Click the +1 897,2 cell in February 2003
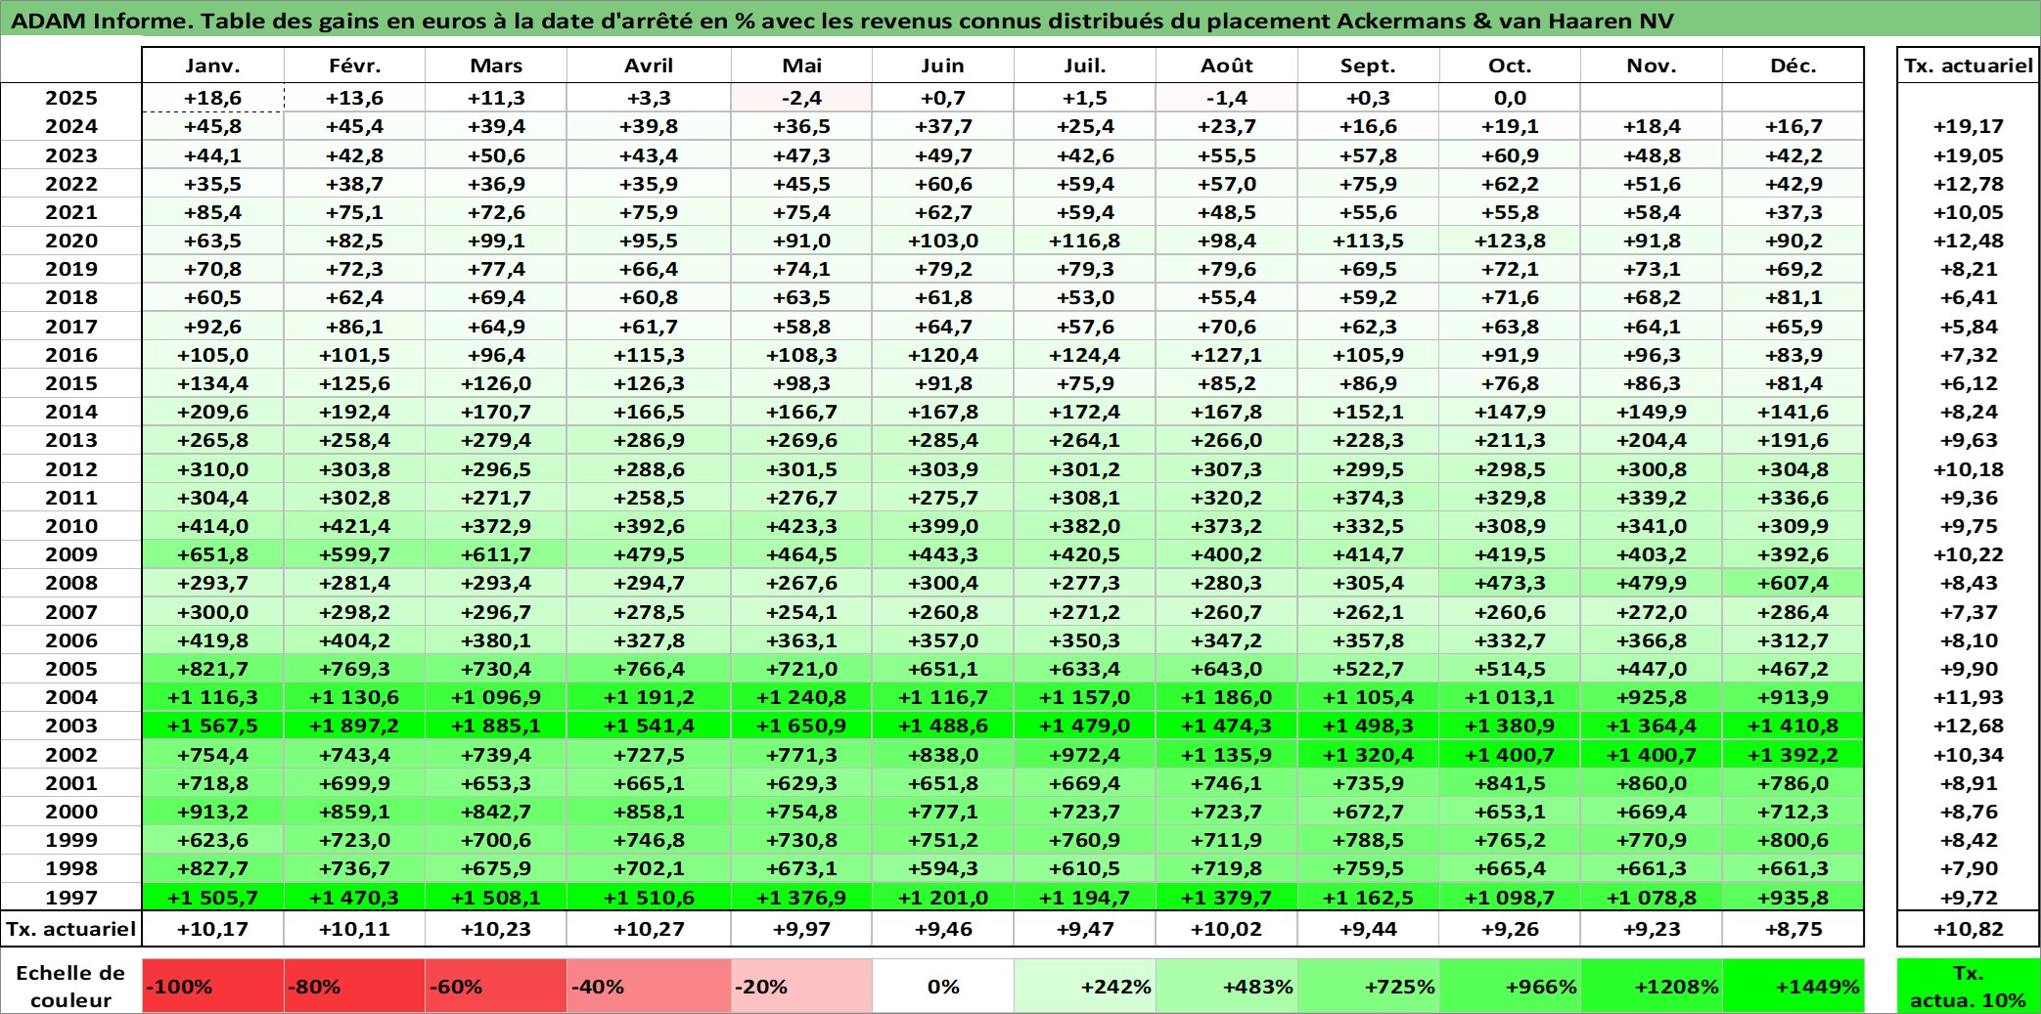This screenshot has height=1014, width=2041. tap(355, 726)
